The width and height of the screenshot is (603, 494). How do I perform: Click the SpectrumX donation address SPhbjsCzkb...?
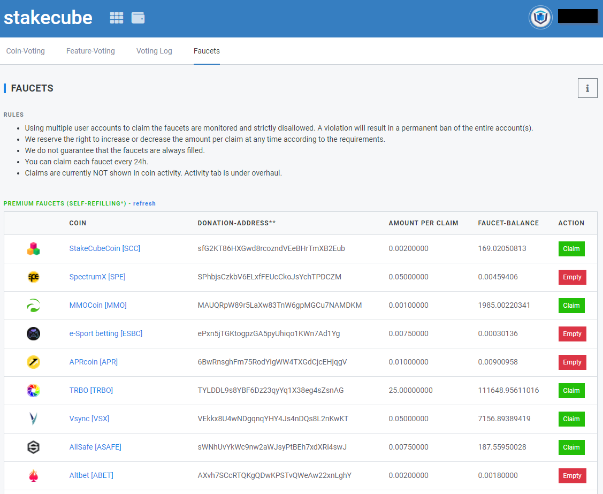(269, 277)
